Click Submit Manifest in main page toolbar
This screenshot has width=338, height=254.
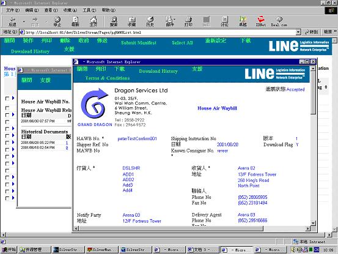[x=139, y=43]
